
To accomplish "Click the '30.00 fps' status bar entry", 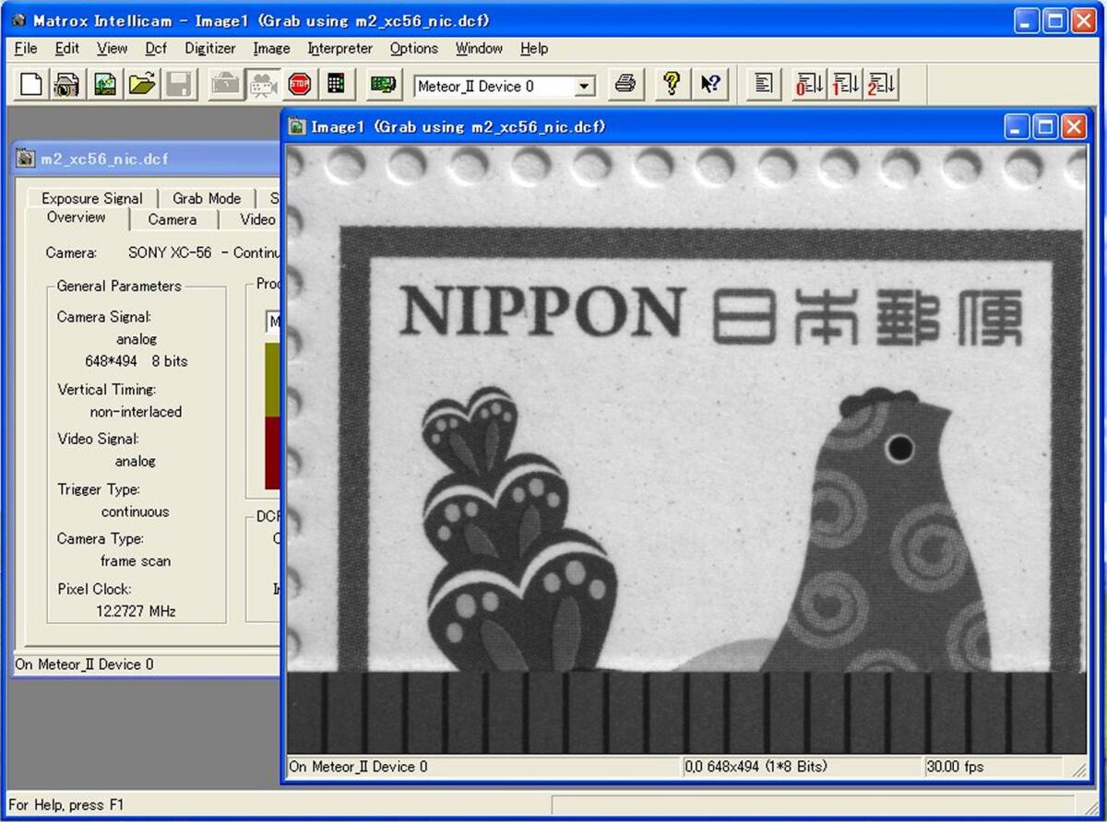I will [x=956, y=767].
